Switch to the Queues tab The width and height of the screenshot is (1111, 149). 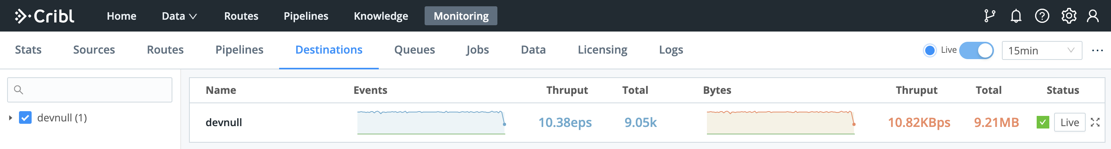tap(414, 50)
